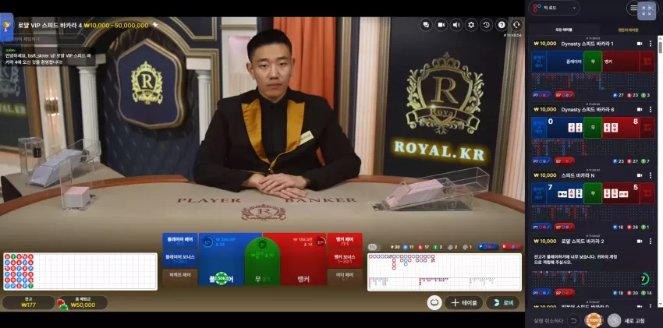Click the chat message input field
This screenshot has width=663, height=328.
coord(44,39)
